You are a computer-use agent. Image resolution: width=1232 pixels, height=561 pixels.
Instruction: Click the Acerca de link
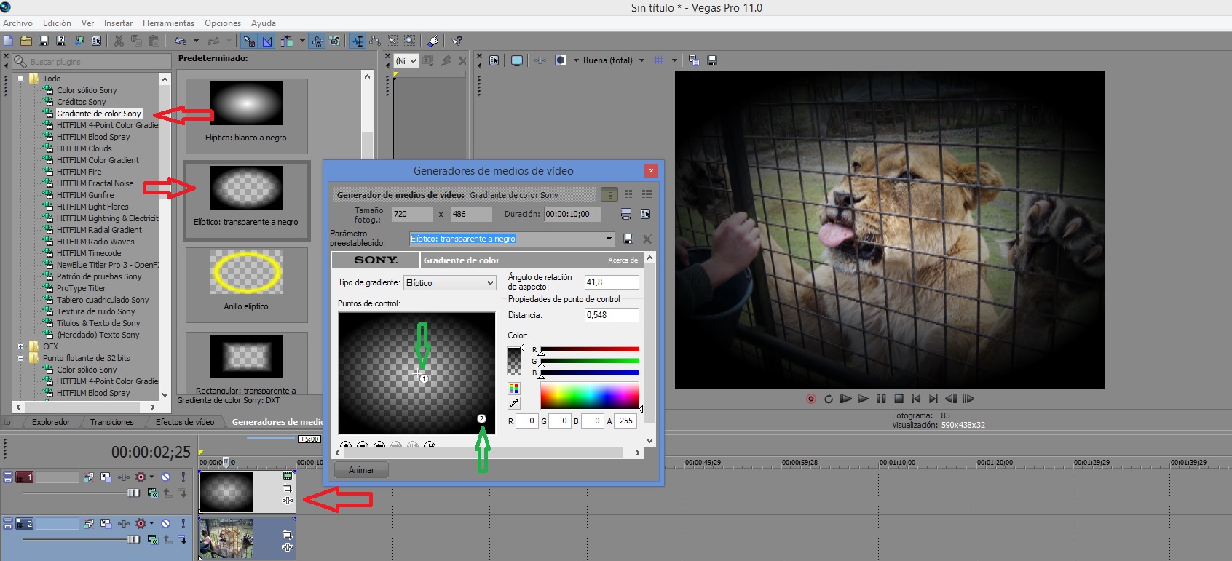coord(623,260)
